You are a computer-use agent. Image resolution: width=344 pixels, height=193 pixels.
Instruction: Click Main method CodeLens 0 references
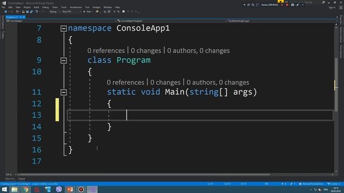tap(125, 82)
